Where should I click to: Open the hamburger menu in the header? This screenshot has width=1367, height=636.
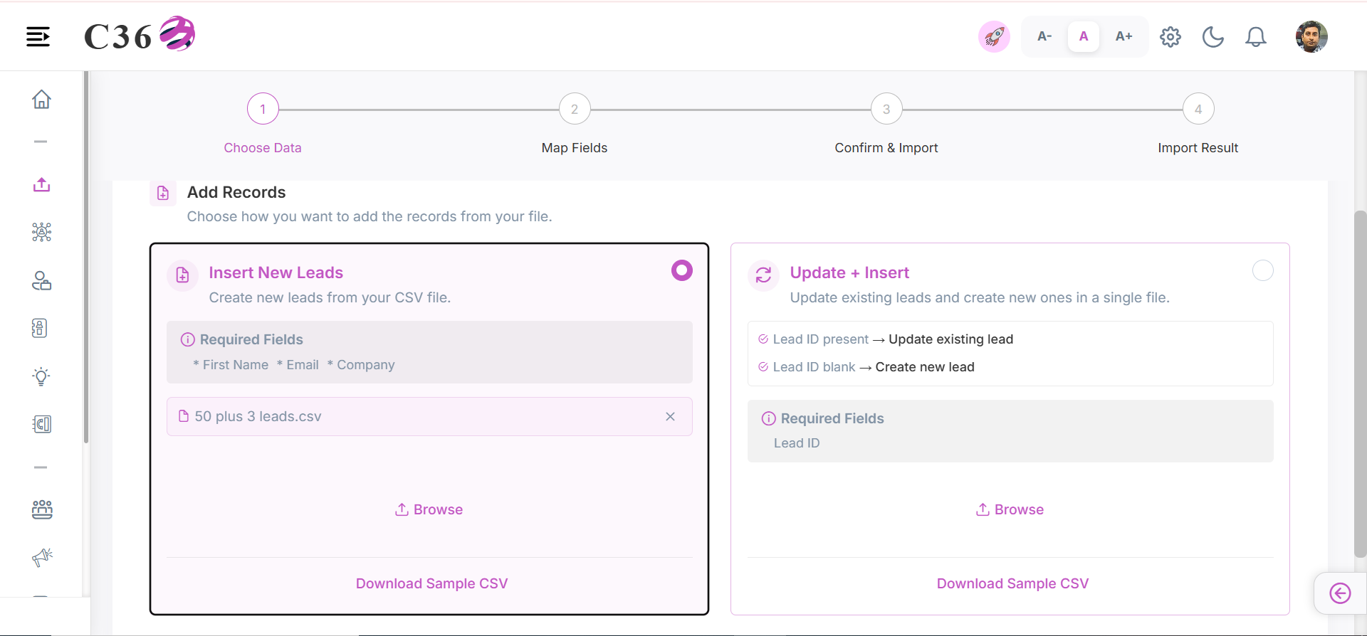tap(38, 36)
